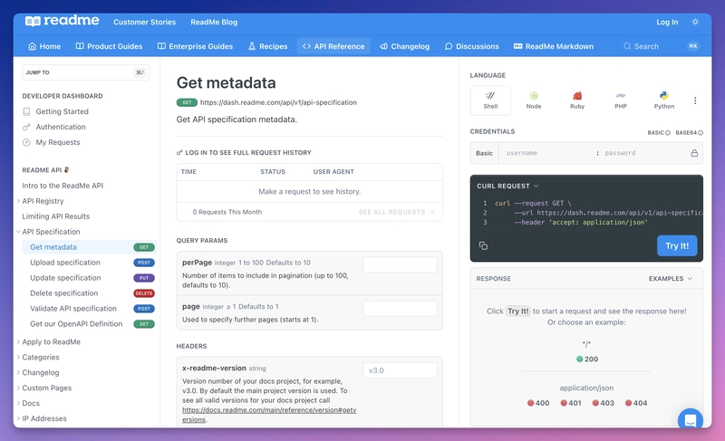
Task: Open docs.readme.com version link
Action: (x=269, y=415)
